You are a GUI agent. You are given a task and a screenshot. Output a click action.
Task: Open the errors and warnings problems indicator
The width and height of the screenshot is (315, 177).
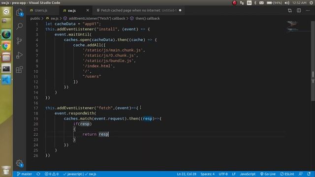tap(52, 174)
